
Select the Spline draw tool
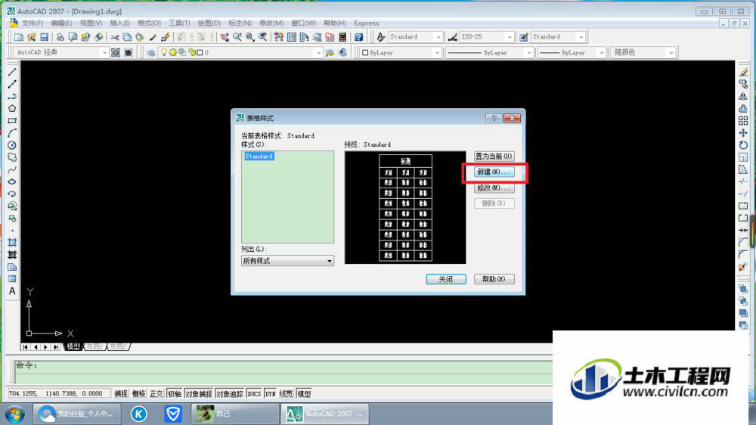(x=12, y=170)
